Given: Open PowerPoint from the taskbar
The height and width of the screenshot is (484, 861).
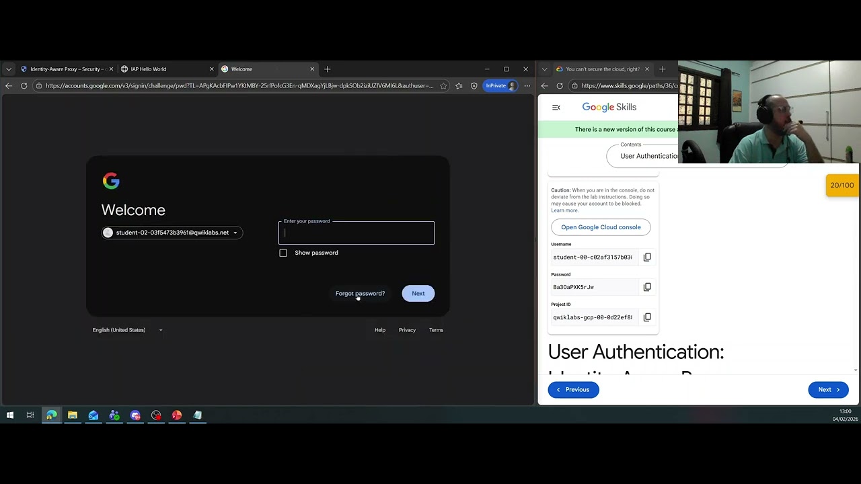Looking at the screenshot, I should 177,415.
